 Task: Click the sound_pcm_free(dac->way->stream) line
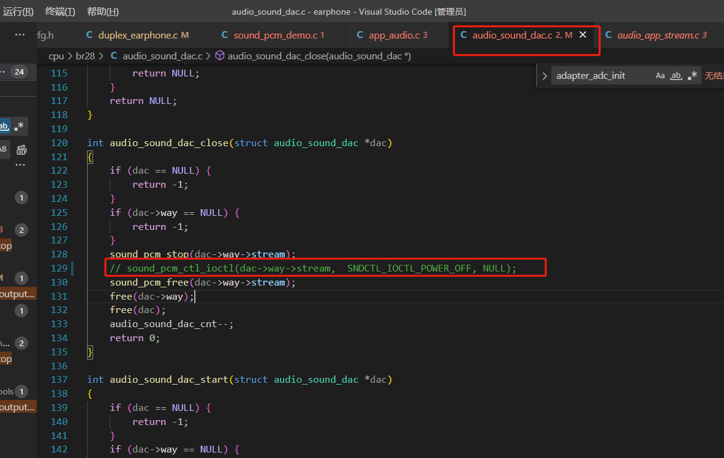pyautogui.click(x=203, y=283)
